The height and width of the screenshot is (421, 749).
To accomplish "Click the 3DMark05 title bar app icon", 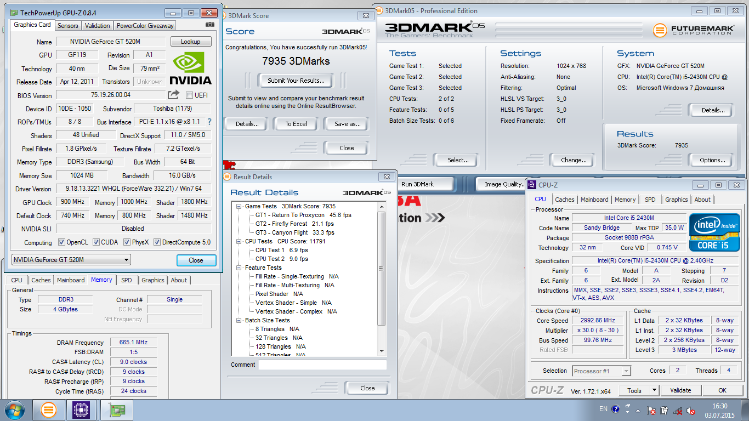I will coord(379,11).
